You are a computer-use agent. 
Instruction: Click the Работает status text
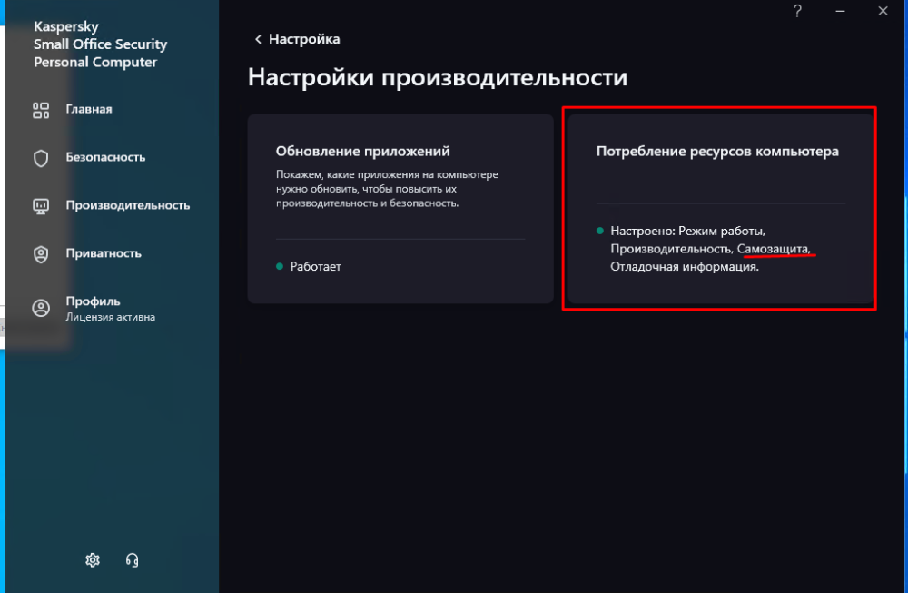(316, 266)
